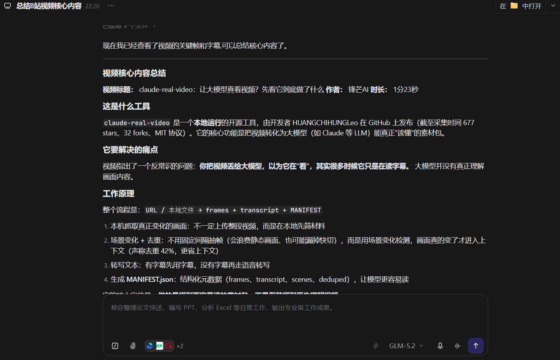Screen dimensions: 560x360
Task: Open the three-dot menu beside conversation title
Action: click(x=111, y=6)
